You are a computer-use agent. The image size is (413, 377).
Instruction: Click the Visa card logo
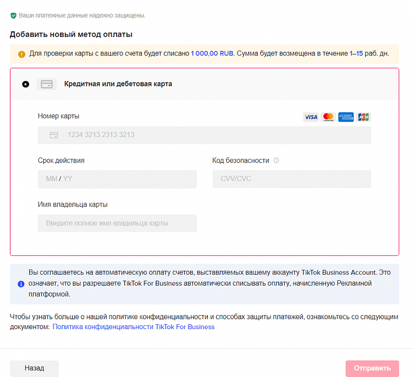point(311,117)
